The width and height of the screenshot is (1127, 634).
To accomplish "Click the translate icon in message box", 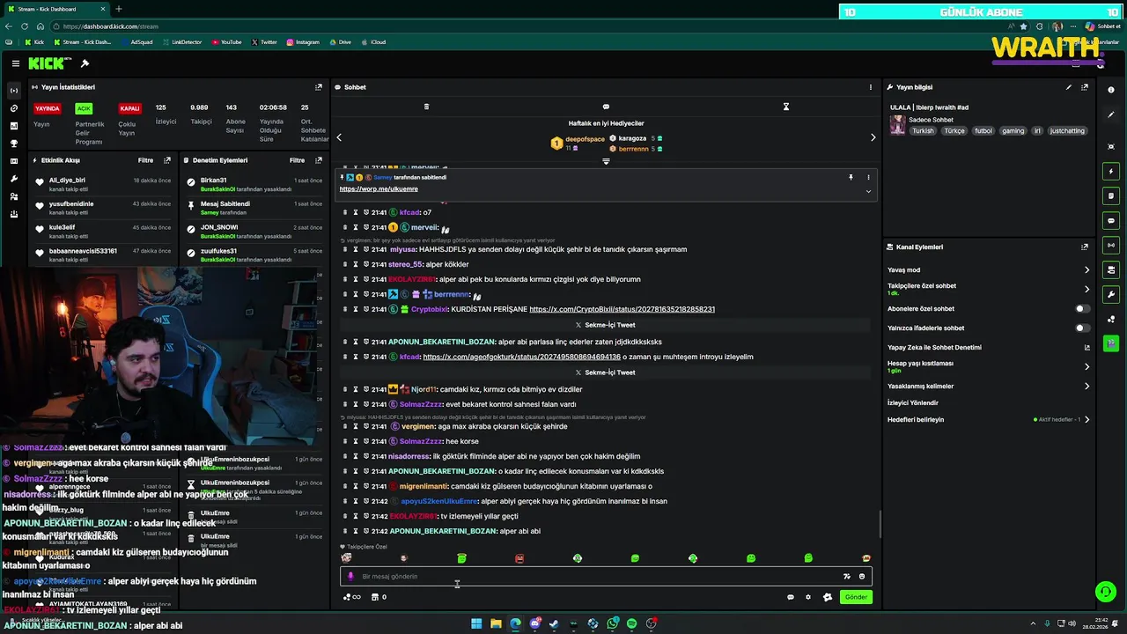I will coord(846,577).
